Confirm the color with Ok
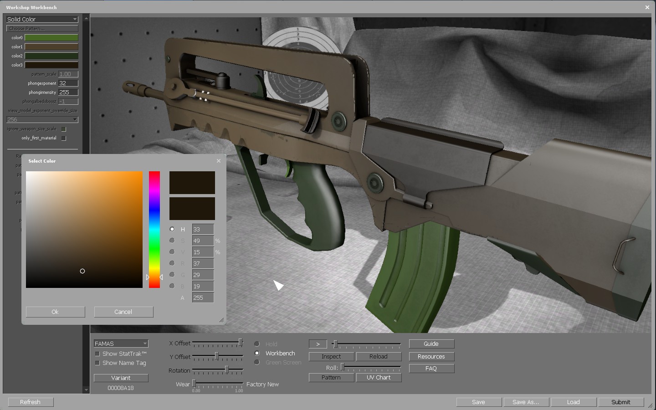This screenshot has width=656, height=410. [56, 312]
